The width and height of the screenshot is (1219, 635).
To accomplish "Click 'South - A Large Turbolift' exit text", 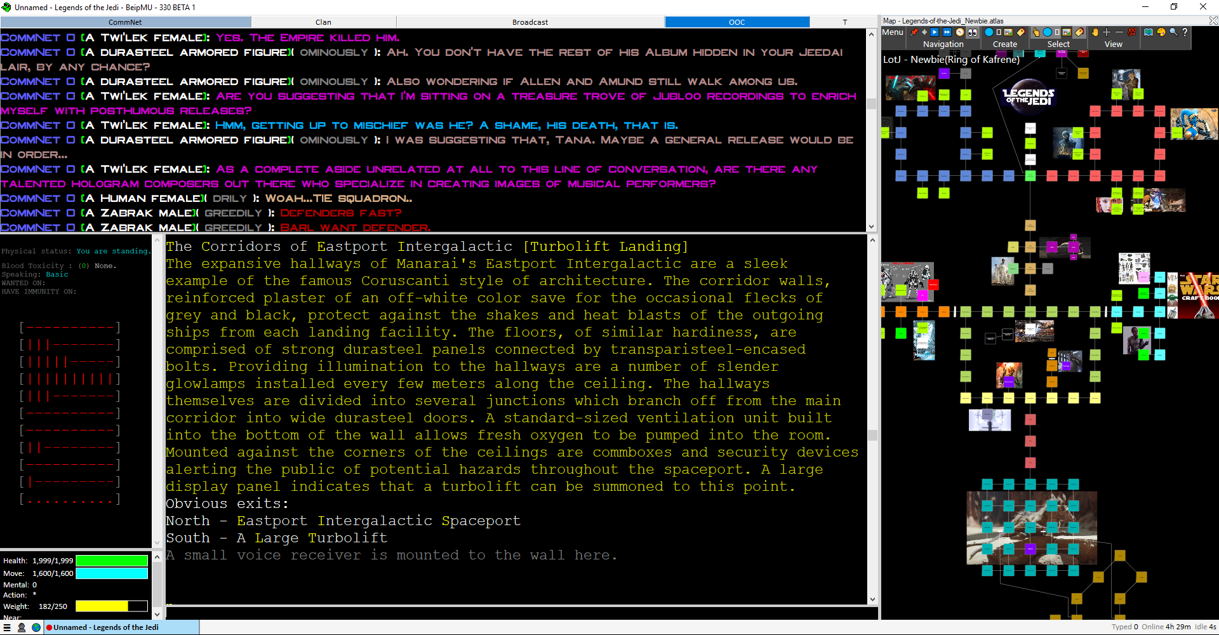I will pos(276,538).
